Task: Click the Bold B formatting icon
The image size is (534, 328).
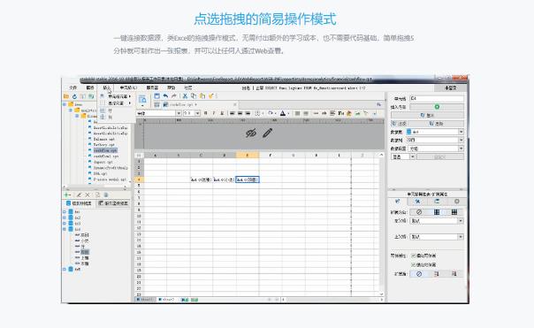Action: tap(205, 113)
